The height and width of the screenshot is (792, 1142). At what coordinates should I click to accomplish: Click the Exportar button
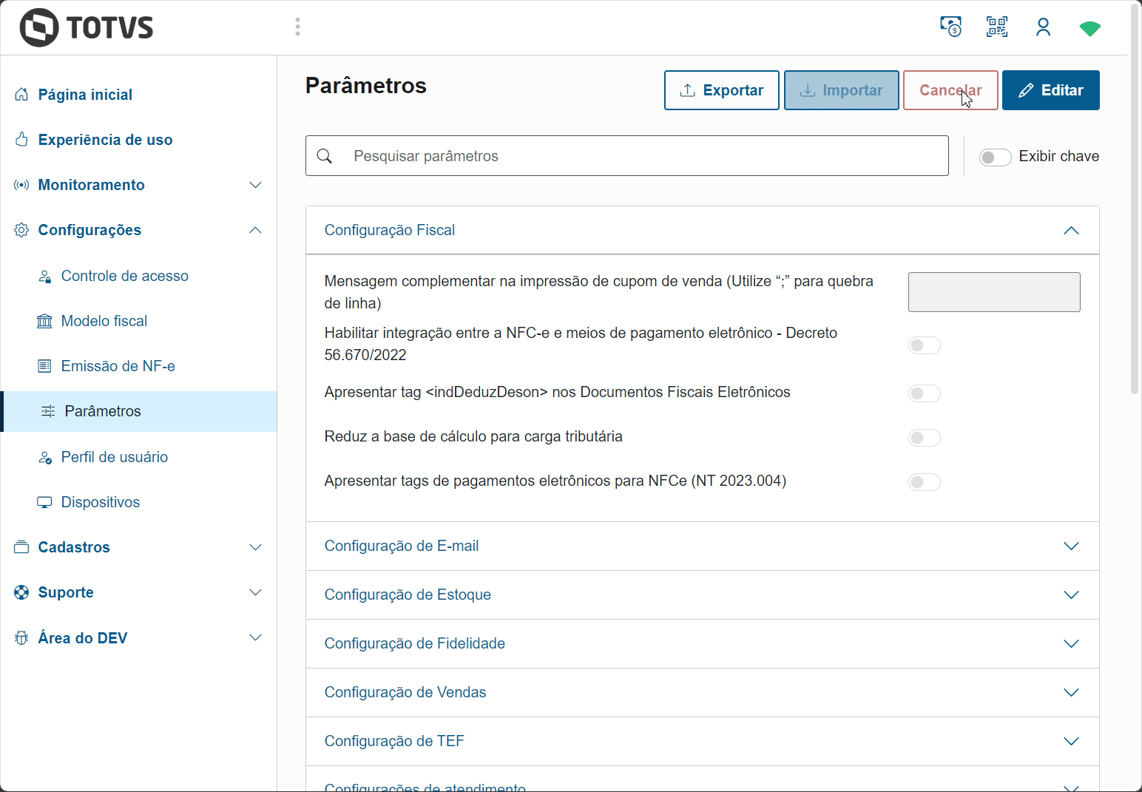[721, 90]
